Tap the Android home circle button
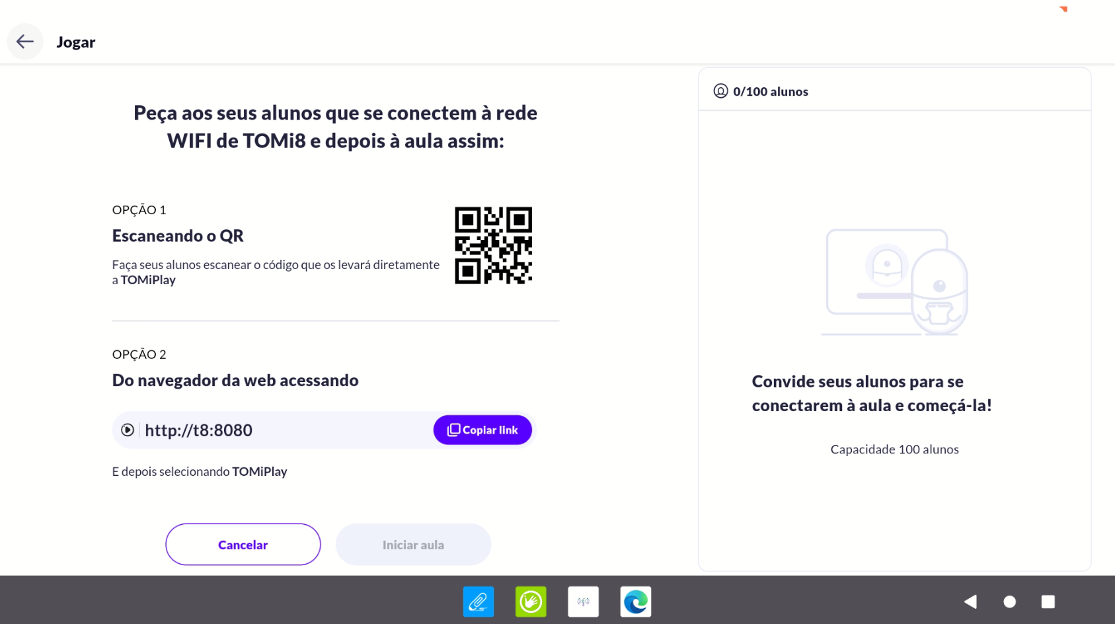This screenshot has width=1115, height=624. (x=1009, y=602)
